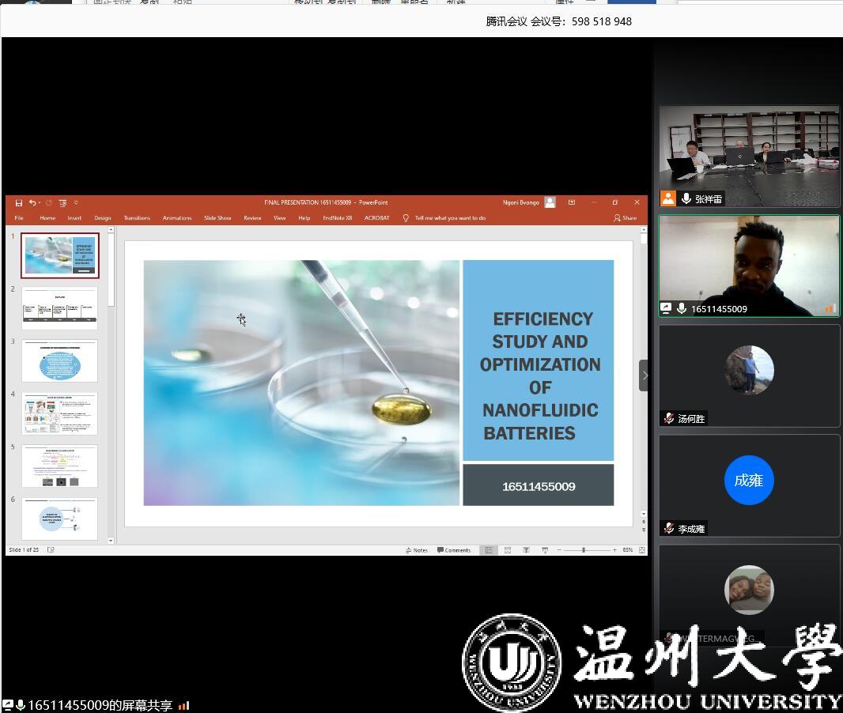The image size is (843, 713).
Task: Click fit slide to window icon
Action: [x=641, y=550]
